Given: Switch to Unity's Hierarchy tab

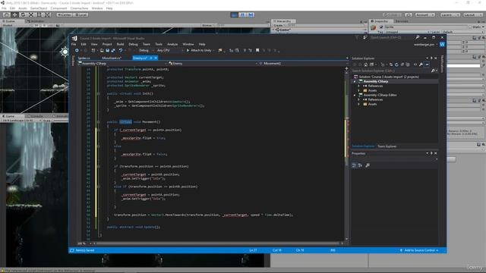Looking at the screenshot, I should pos(283,21).
